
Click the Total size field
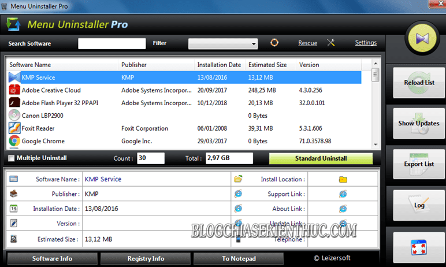[229, 158]
